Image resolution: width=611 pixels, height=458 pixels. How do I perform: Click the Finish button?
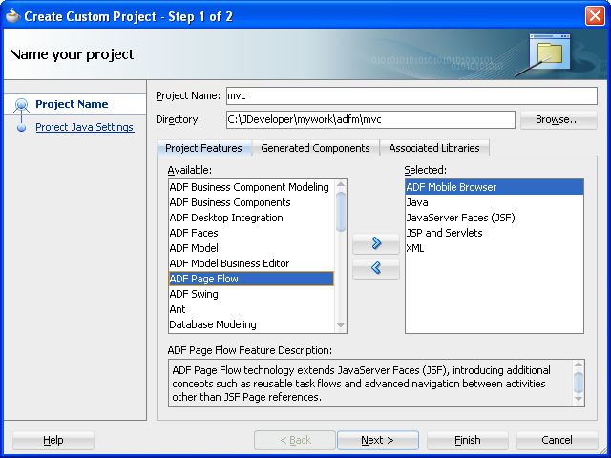(467, 440)
